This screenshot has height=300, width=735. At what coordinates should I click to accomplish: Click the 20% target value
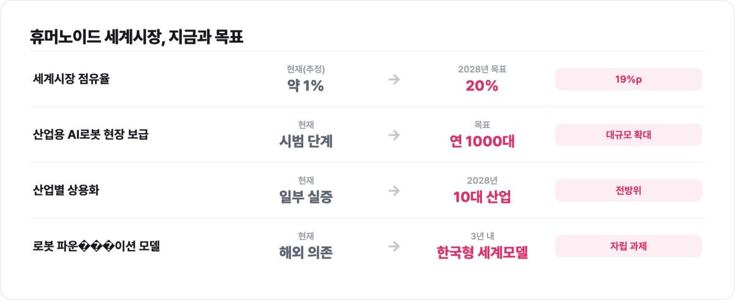click(x=482, y=86)
